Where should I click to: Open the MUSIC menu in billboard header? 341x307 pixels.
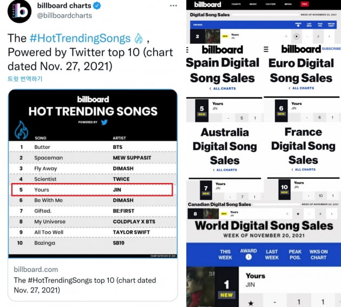coord(253,4)
